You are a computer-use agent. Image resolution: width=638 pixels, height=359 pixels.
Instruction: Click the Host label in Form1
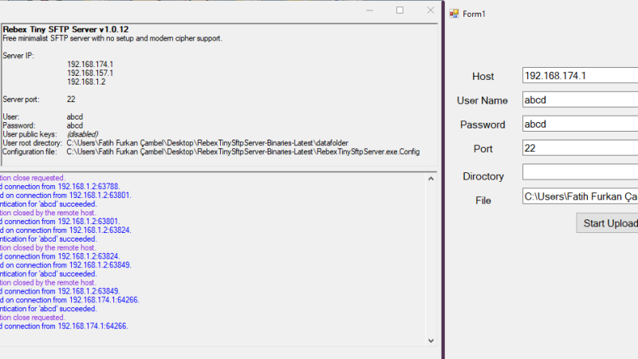point(483,77)
